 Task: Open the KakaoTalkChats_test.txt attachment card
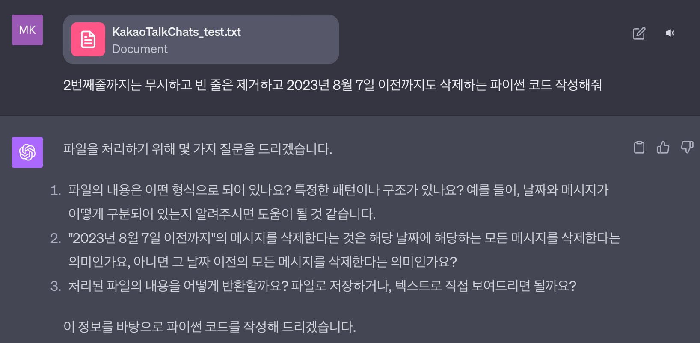[201, 39]
